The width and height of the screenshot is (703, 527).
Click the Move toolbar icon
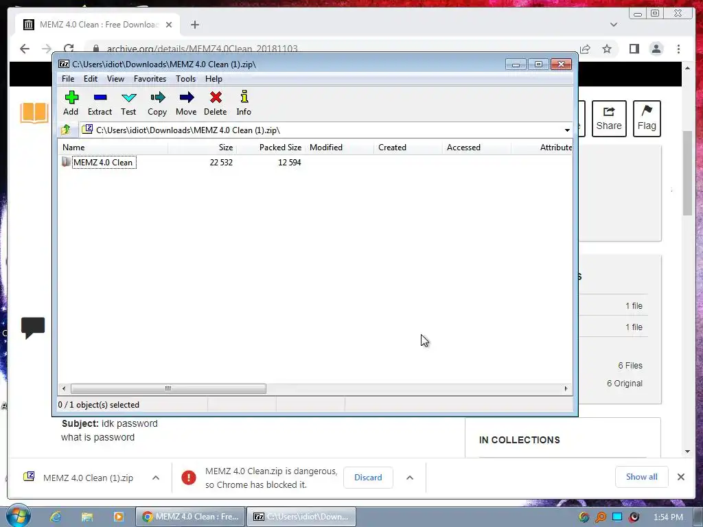186,103
